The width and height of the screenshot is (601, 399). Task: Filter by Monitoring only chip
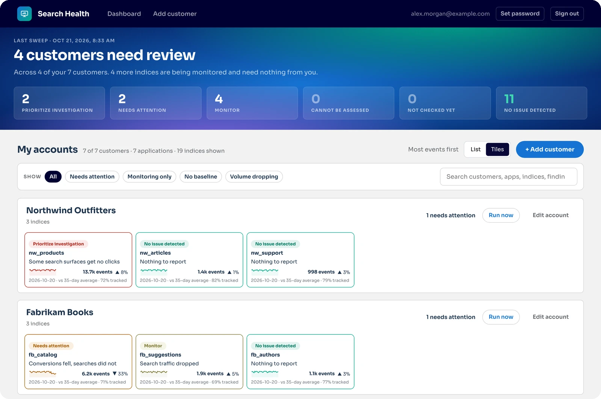click(149, 177)
